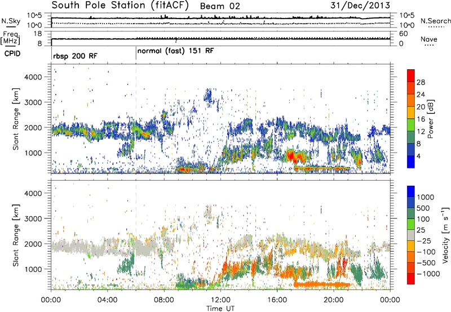Click the '16:00' time axis label
The height and width of the screenshot is (312, 451).
pyautogui.click(x=277, y=300)
